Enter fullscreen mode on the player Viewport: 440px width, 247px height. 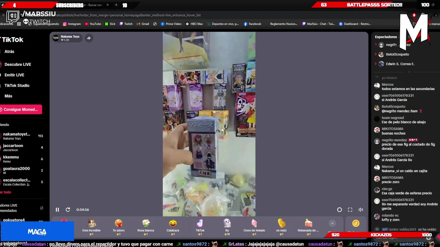click(x=350, y=210)
